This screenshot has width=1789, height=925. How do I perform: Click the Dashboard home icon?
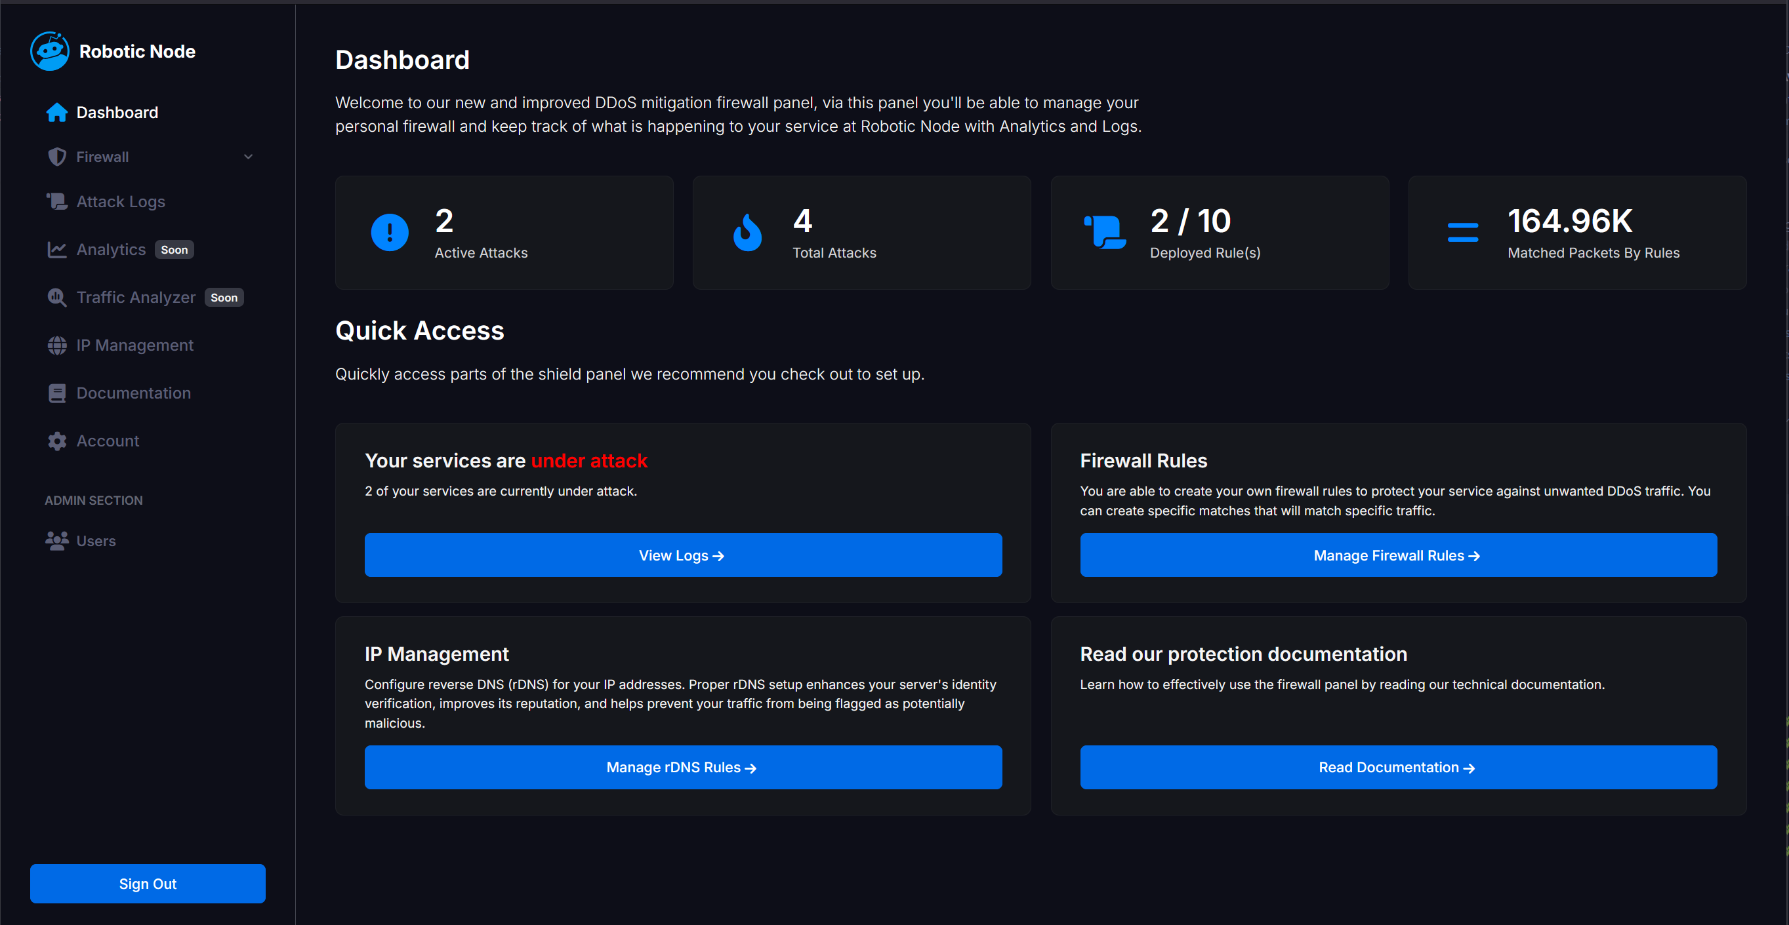pos(57,112)
